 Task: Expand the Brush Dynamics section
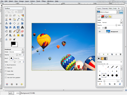pos(6,65)
